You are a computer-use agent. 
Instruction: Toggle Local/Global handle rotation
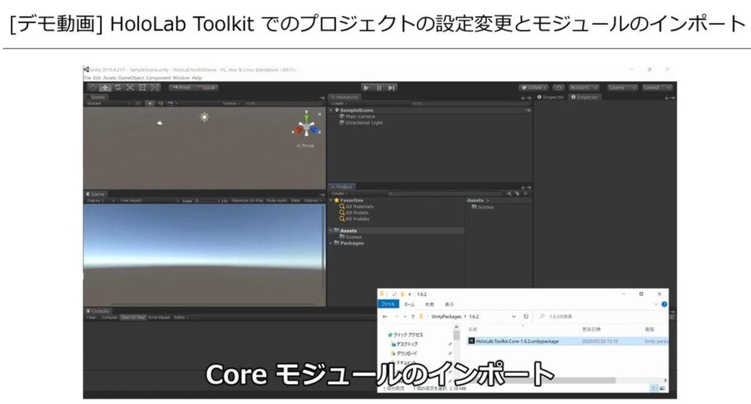point(207,88)
